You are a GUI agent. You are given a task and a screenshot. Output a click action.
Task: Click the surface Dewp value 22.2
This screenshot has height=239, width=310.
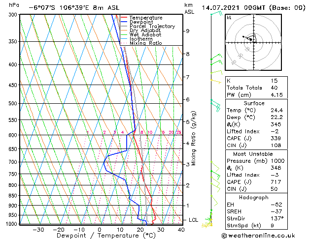[276, 118]
